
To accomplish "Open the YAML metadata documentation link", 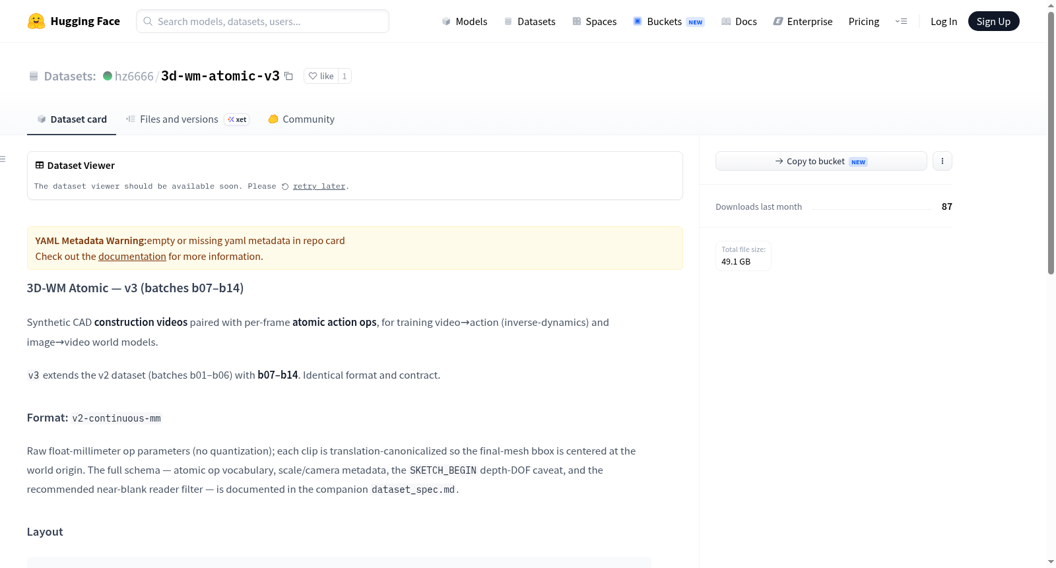I will pos(132,257).
